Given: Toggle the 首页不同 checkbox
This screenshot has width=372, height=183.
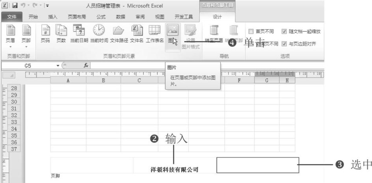Looking at the screenshot, I should (251, 32).
